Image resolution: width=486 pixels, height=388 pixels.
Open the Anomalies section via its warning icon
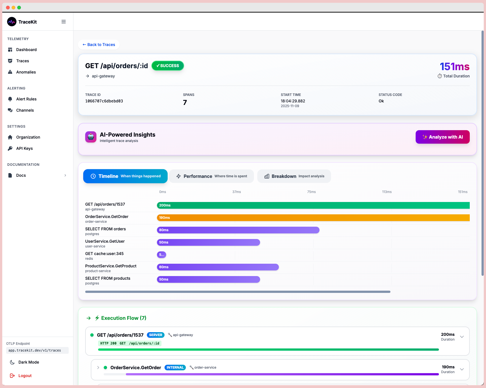(10, 72)
